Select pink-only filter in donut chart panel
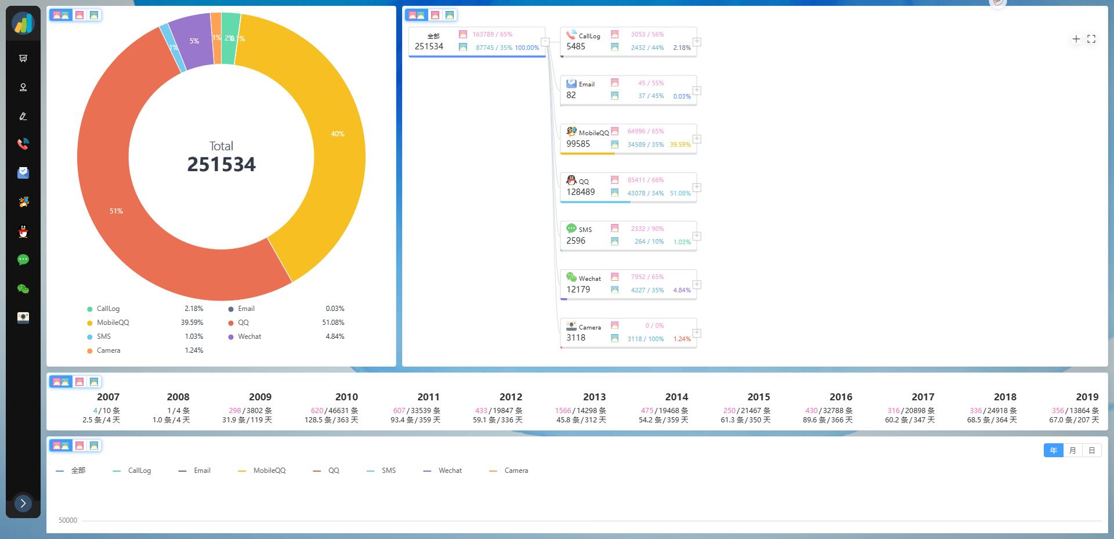The width and height of the screenshot is (1114, 539). tap(79, 15)
